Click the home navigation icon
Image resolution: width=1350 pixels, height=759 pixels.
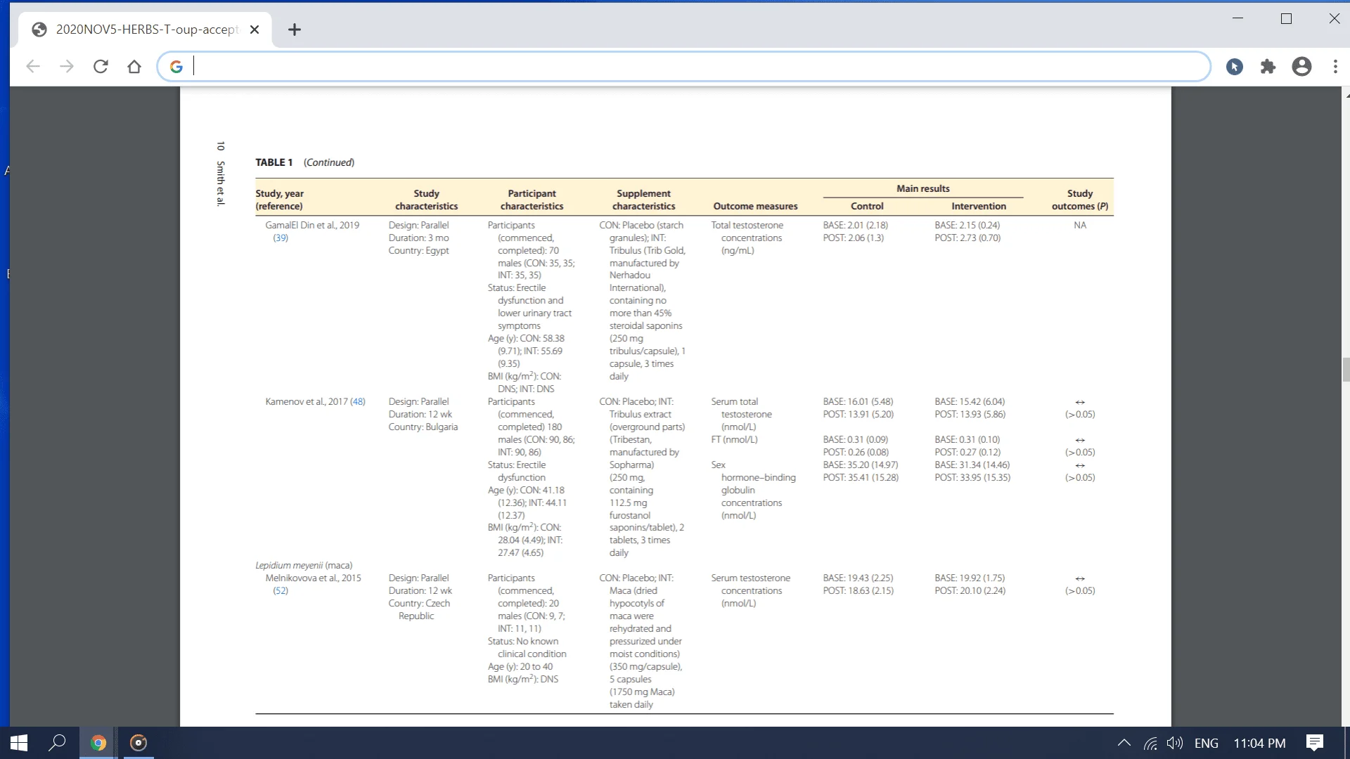click(134, 66)
